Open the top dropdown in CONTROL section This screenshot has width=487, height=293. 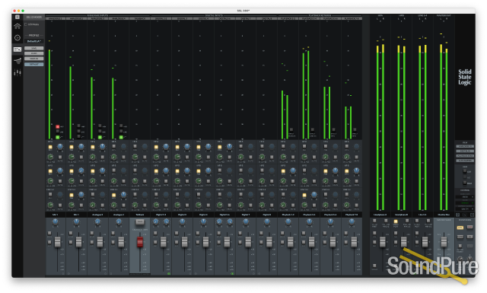pyautogui.click(x=465, y=197)
